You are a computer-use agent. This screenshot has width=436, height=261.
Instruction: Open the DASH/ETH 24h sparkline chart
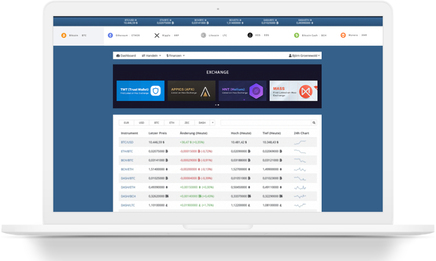[300, 187]
